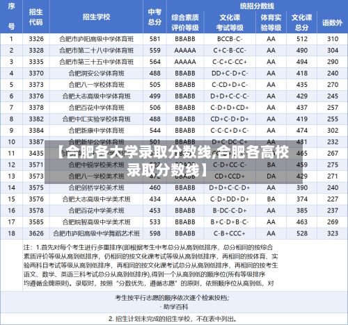The image size is (348, 325).
Task: Click the 文化课总分 column header
Action: 301,22
